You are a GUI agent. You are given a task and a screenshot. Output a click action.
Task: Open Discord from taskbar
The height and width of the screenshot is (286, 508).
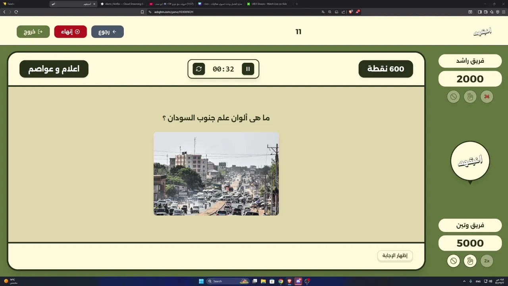pos(298,281)
